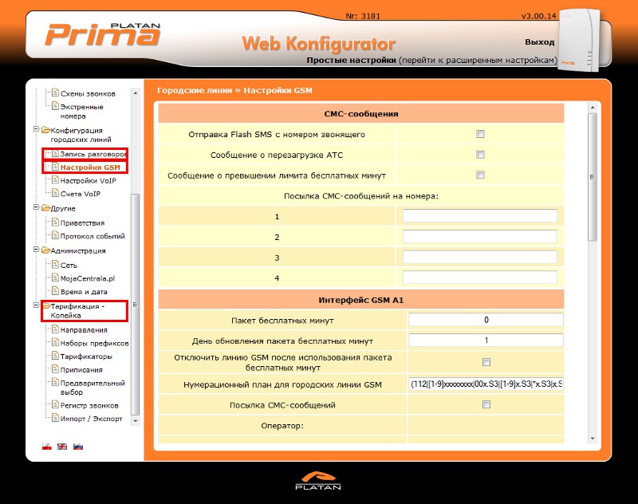This screenshot has height=504, width=638.
Task: Click page icon beside Настройки VoIP
Action: tap(55, 179)
